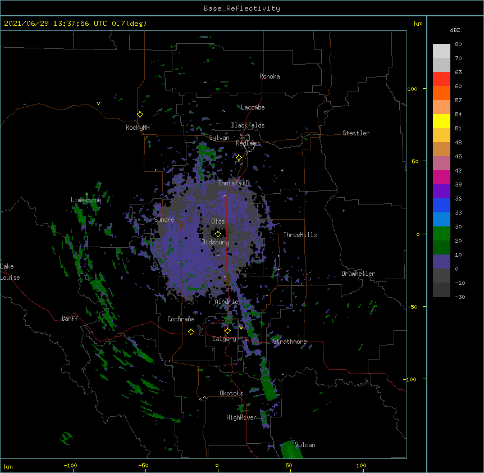
Task: Click the Airdrie city label
Action: pyautogui.click(x=227, y=302)
